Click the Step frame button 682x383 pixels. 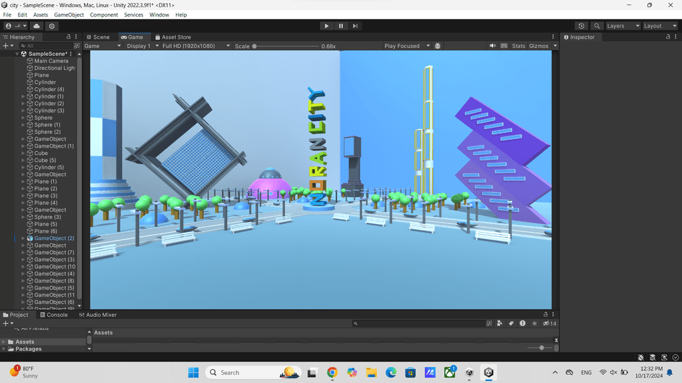356,26
